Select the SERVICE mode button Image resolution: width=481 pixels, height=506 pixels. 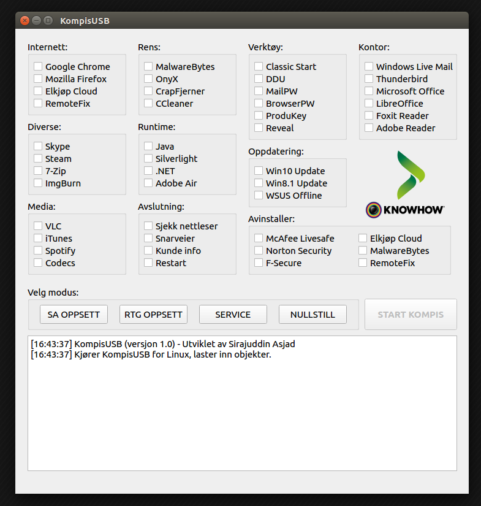coord(233,314)
